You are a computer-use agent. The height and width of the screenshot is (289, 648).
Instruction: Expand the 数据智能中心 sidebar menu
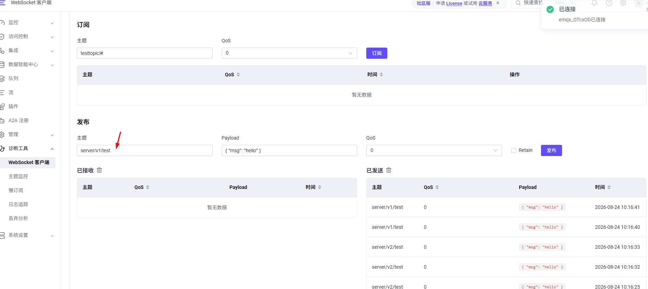pyautogui.click(x=28, y=64)
